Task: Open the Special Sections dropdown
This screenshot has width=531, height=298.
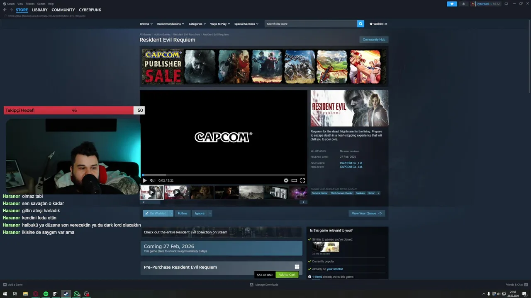Action: (246, 24)
